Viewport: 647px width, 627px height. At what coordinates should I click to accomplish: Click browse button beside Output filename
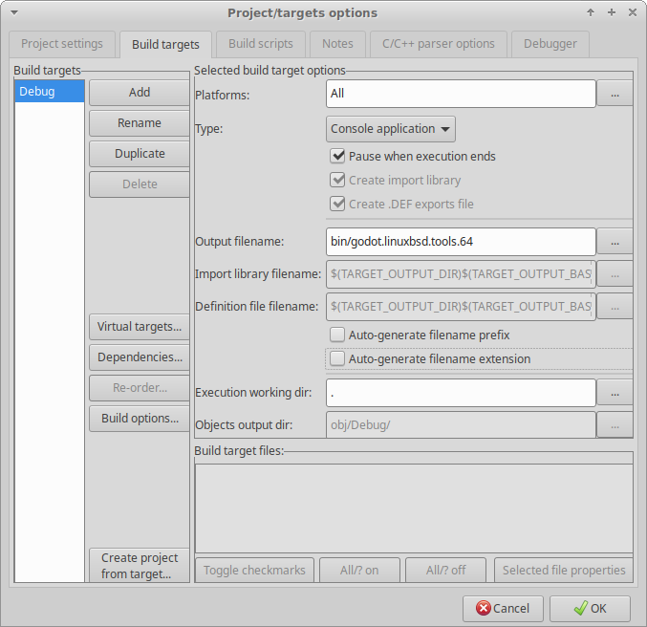click(615, 241)
